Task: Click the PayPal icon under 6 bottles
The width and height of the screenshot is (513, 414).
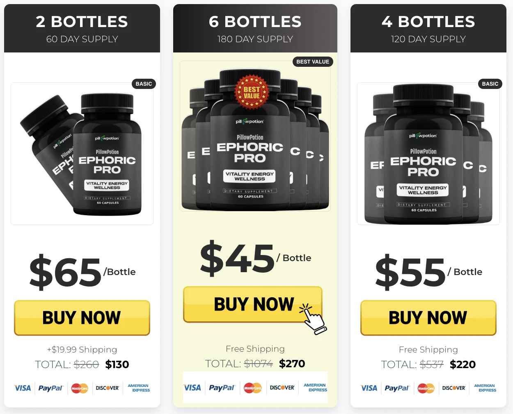Action: tap(222, 388)
